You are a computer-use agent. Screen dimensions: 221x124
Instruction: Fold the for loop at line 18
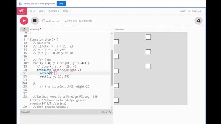[28, 63]
